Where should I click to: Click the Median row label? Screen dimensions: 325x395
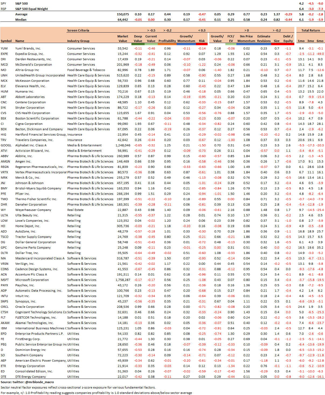(x=21, y=20)
